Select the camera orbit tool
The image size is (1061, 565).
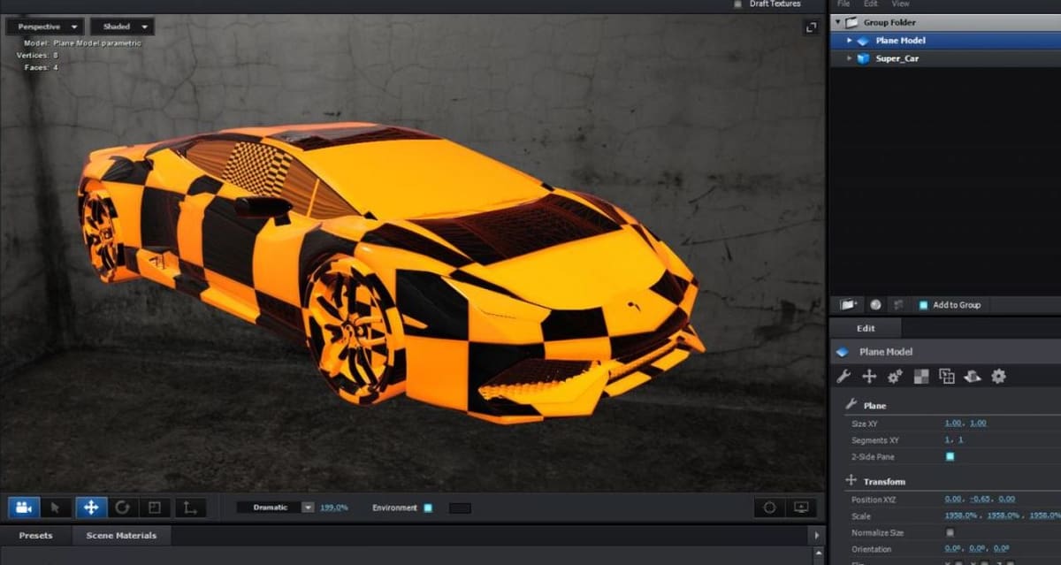(24, 508)
